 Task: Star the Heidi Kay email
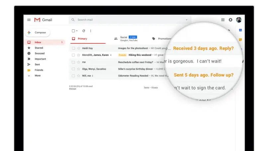(x=79, y=48)
